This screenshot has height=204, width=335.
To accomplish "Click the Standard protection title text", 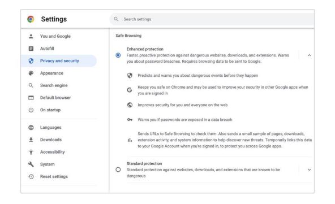I will pyautogui.click(x=144, y=164).
